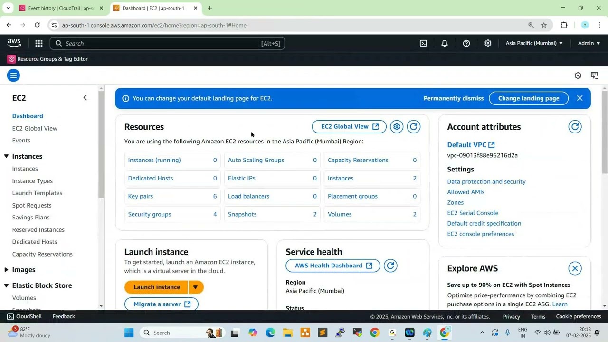Toggle the hamburger side navigation button
Screen dimensions: 608x342
click(13, 76)
